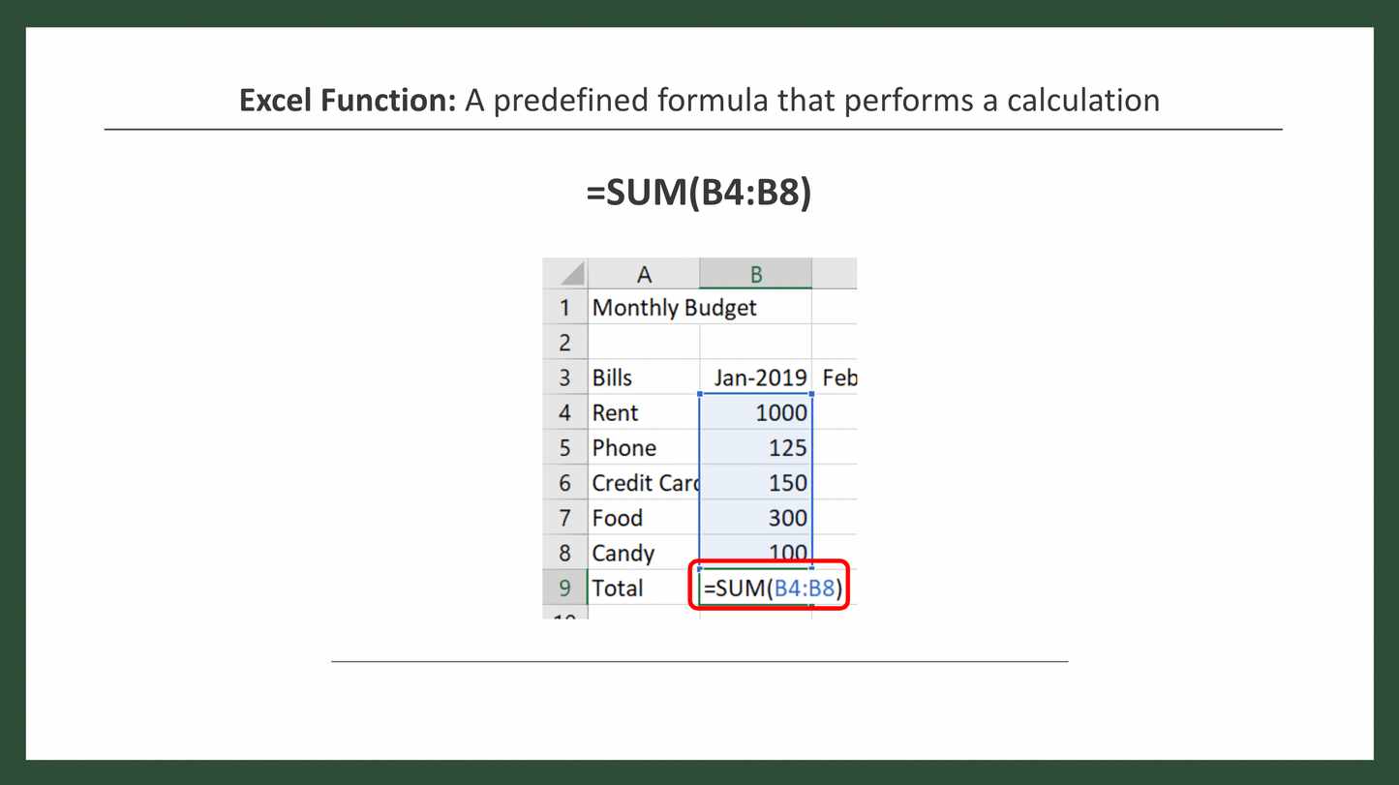
Task: Click the =SUM(B4:B8) title text
Action: [x=699, y=193]
